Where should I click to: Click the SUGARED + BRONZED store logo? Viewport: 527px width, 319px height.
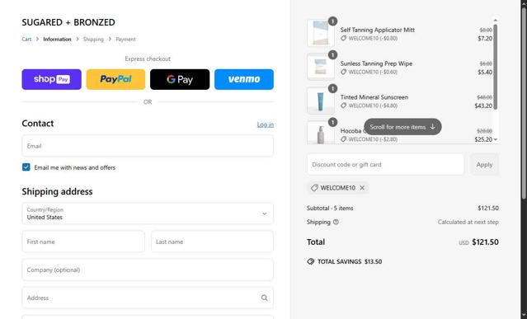(68, 22)
